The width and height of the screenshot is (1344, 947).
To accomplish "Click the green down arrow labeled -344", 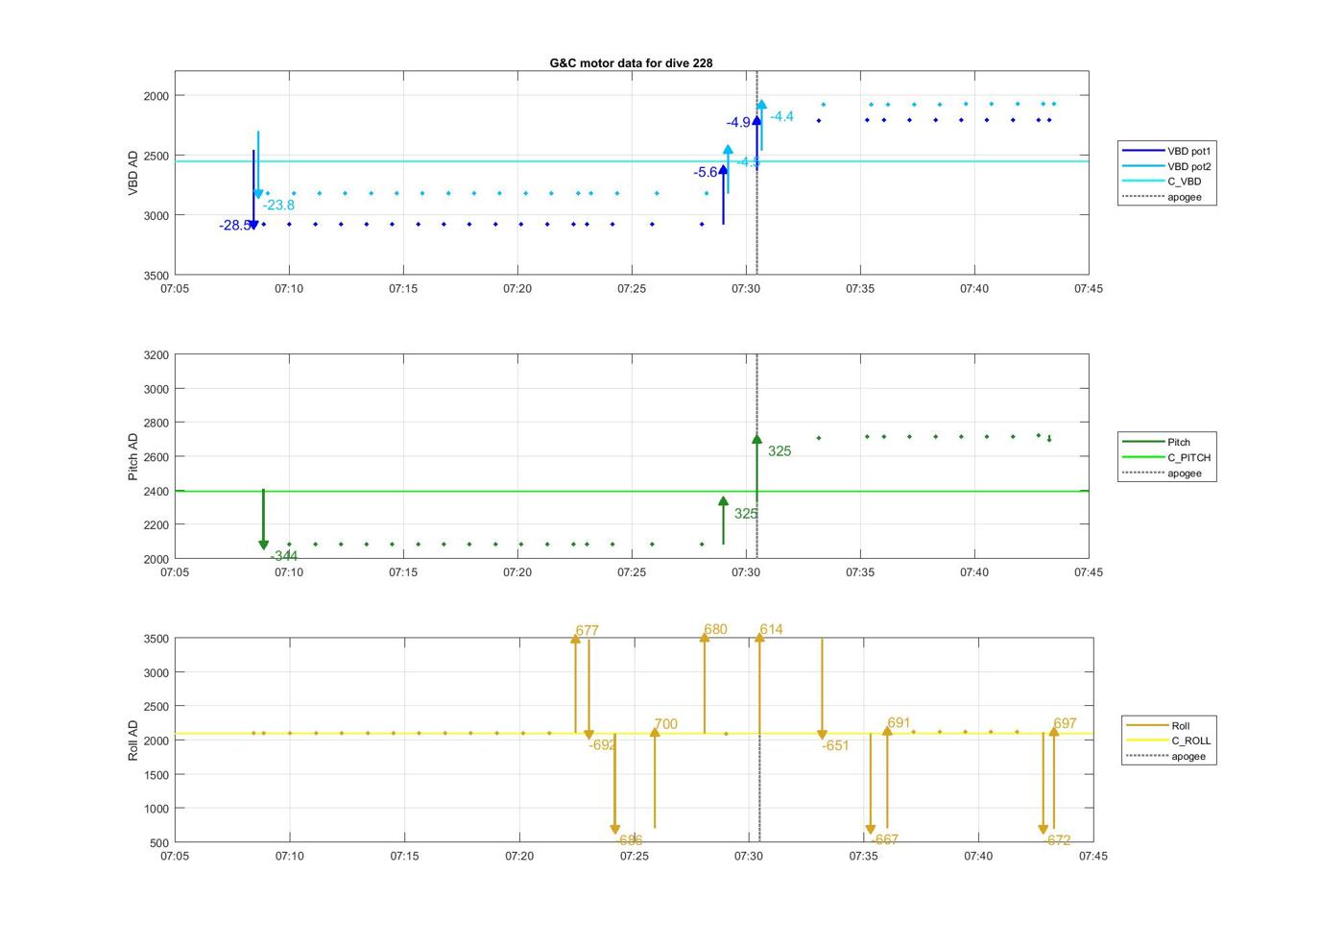I will tap(263, 520).
